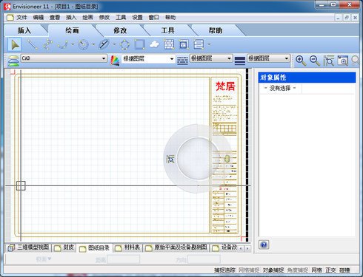Toggle 角度捕捉 in the status bar
This screenshot has height=277, width=363.
click(298, 270)
